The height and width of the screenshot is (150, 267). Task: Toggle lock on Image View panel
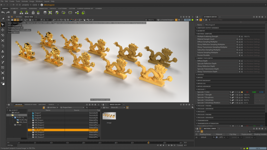pyautogui.click(x=9, y=17)
